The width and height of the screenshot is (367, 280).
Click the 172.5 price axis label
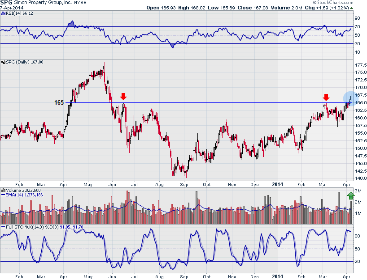[x=361, y=80]
